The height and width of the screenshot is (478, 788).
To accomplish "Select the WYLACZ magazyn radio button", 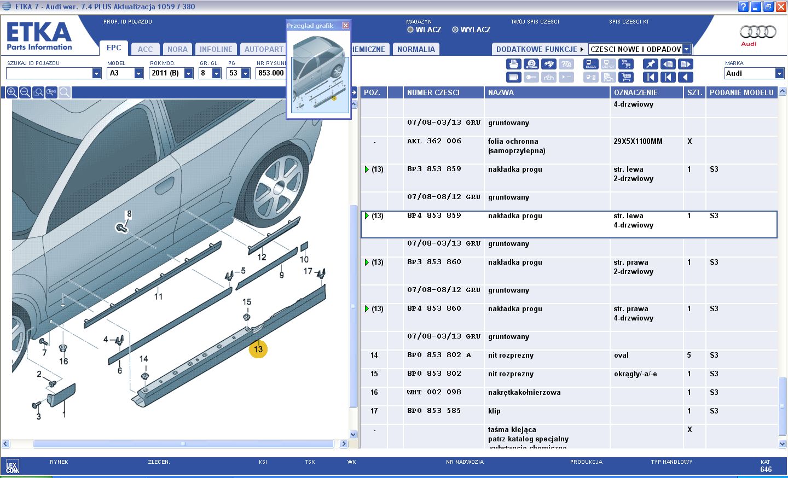I will (455, 30).
